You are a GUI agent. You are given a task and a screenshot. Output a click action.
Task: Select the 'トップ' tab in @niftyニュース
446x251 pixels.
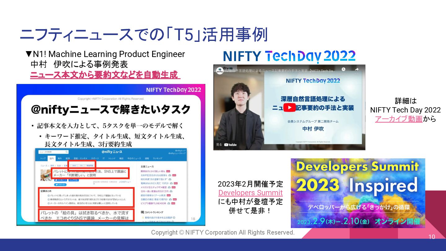pos(43,158)
